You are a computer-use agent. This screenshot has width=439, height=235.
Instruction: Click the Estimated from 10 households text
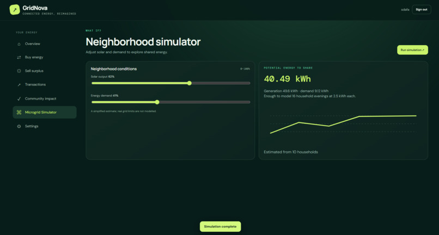(x=291, y=152)
